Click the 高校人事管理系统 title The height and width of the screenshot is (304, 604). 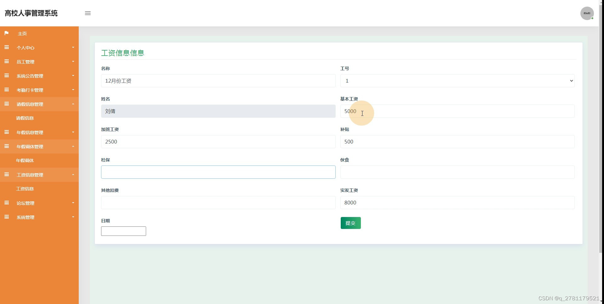click(31, 13)
